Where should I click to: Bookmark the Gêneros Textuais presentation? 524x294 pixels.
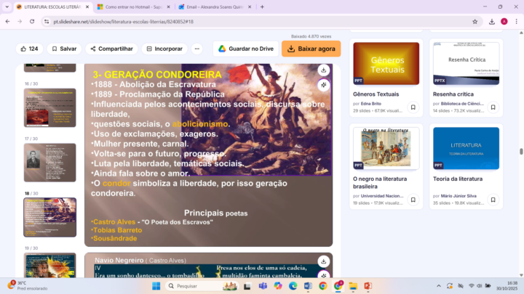point(413,107)
